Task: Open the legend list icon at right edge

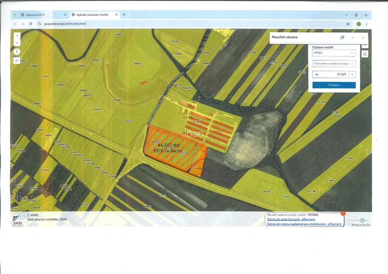Action: coord(365,54)
